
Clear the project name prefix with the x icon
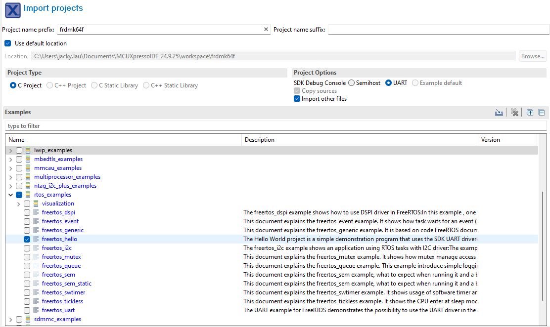[266, 29]
